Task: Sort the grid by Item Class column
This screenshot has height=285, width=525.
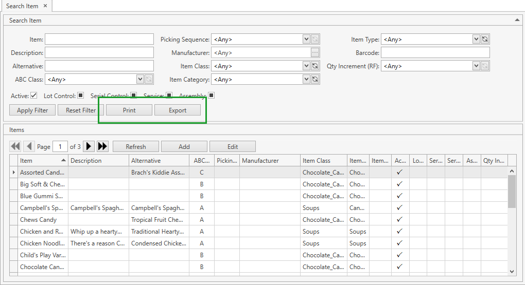Action: pos(323,161)
